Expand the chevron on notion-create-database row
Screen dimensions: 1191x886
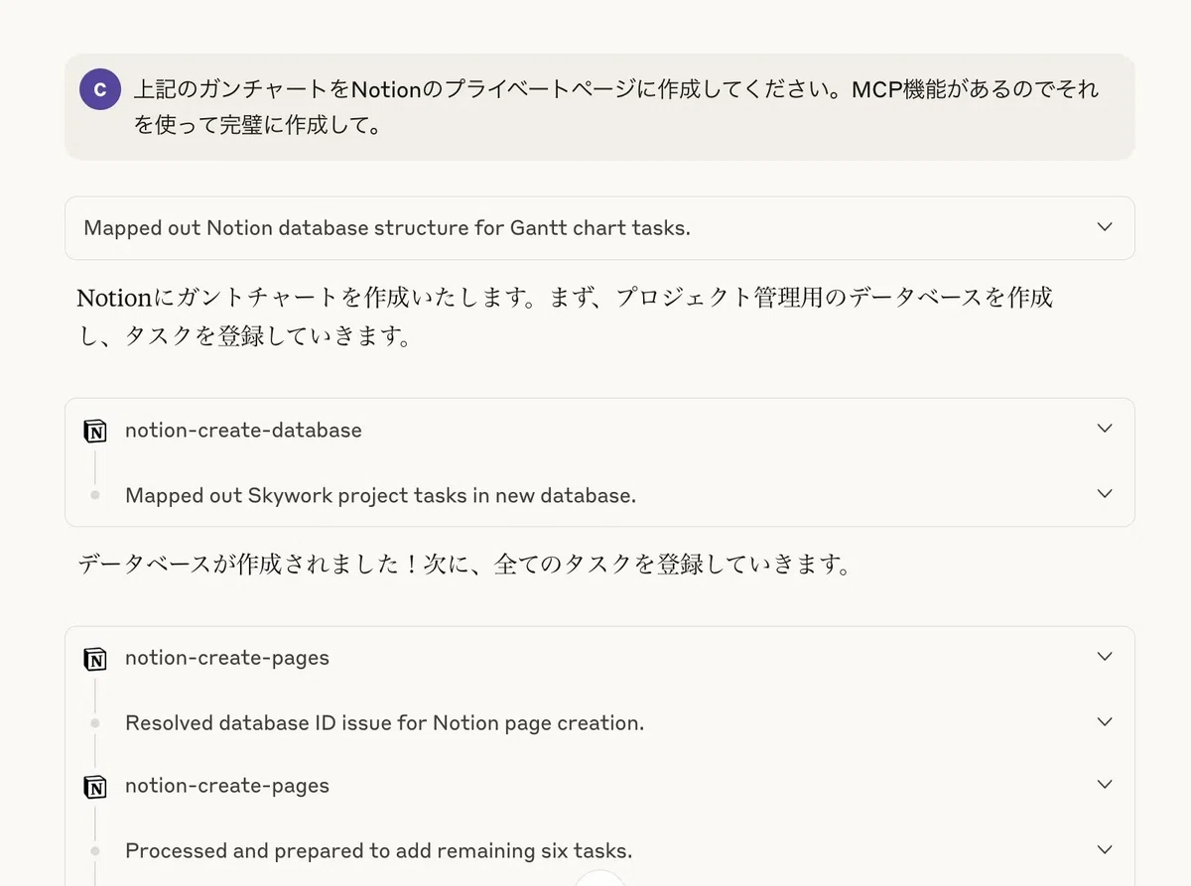pos(1105,429)
